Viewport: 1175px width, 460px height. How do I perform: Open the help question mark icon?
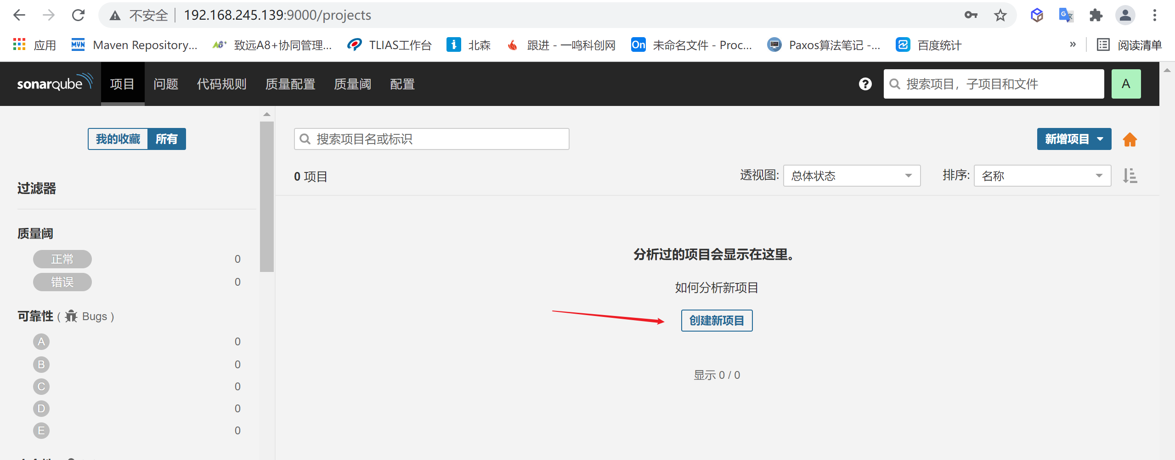pos(865,84)
